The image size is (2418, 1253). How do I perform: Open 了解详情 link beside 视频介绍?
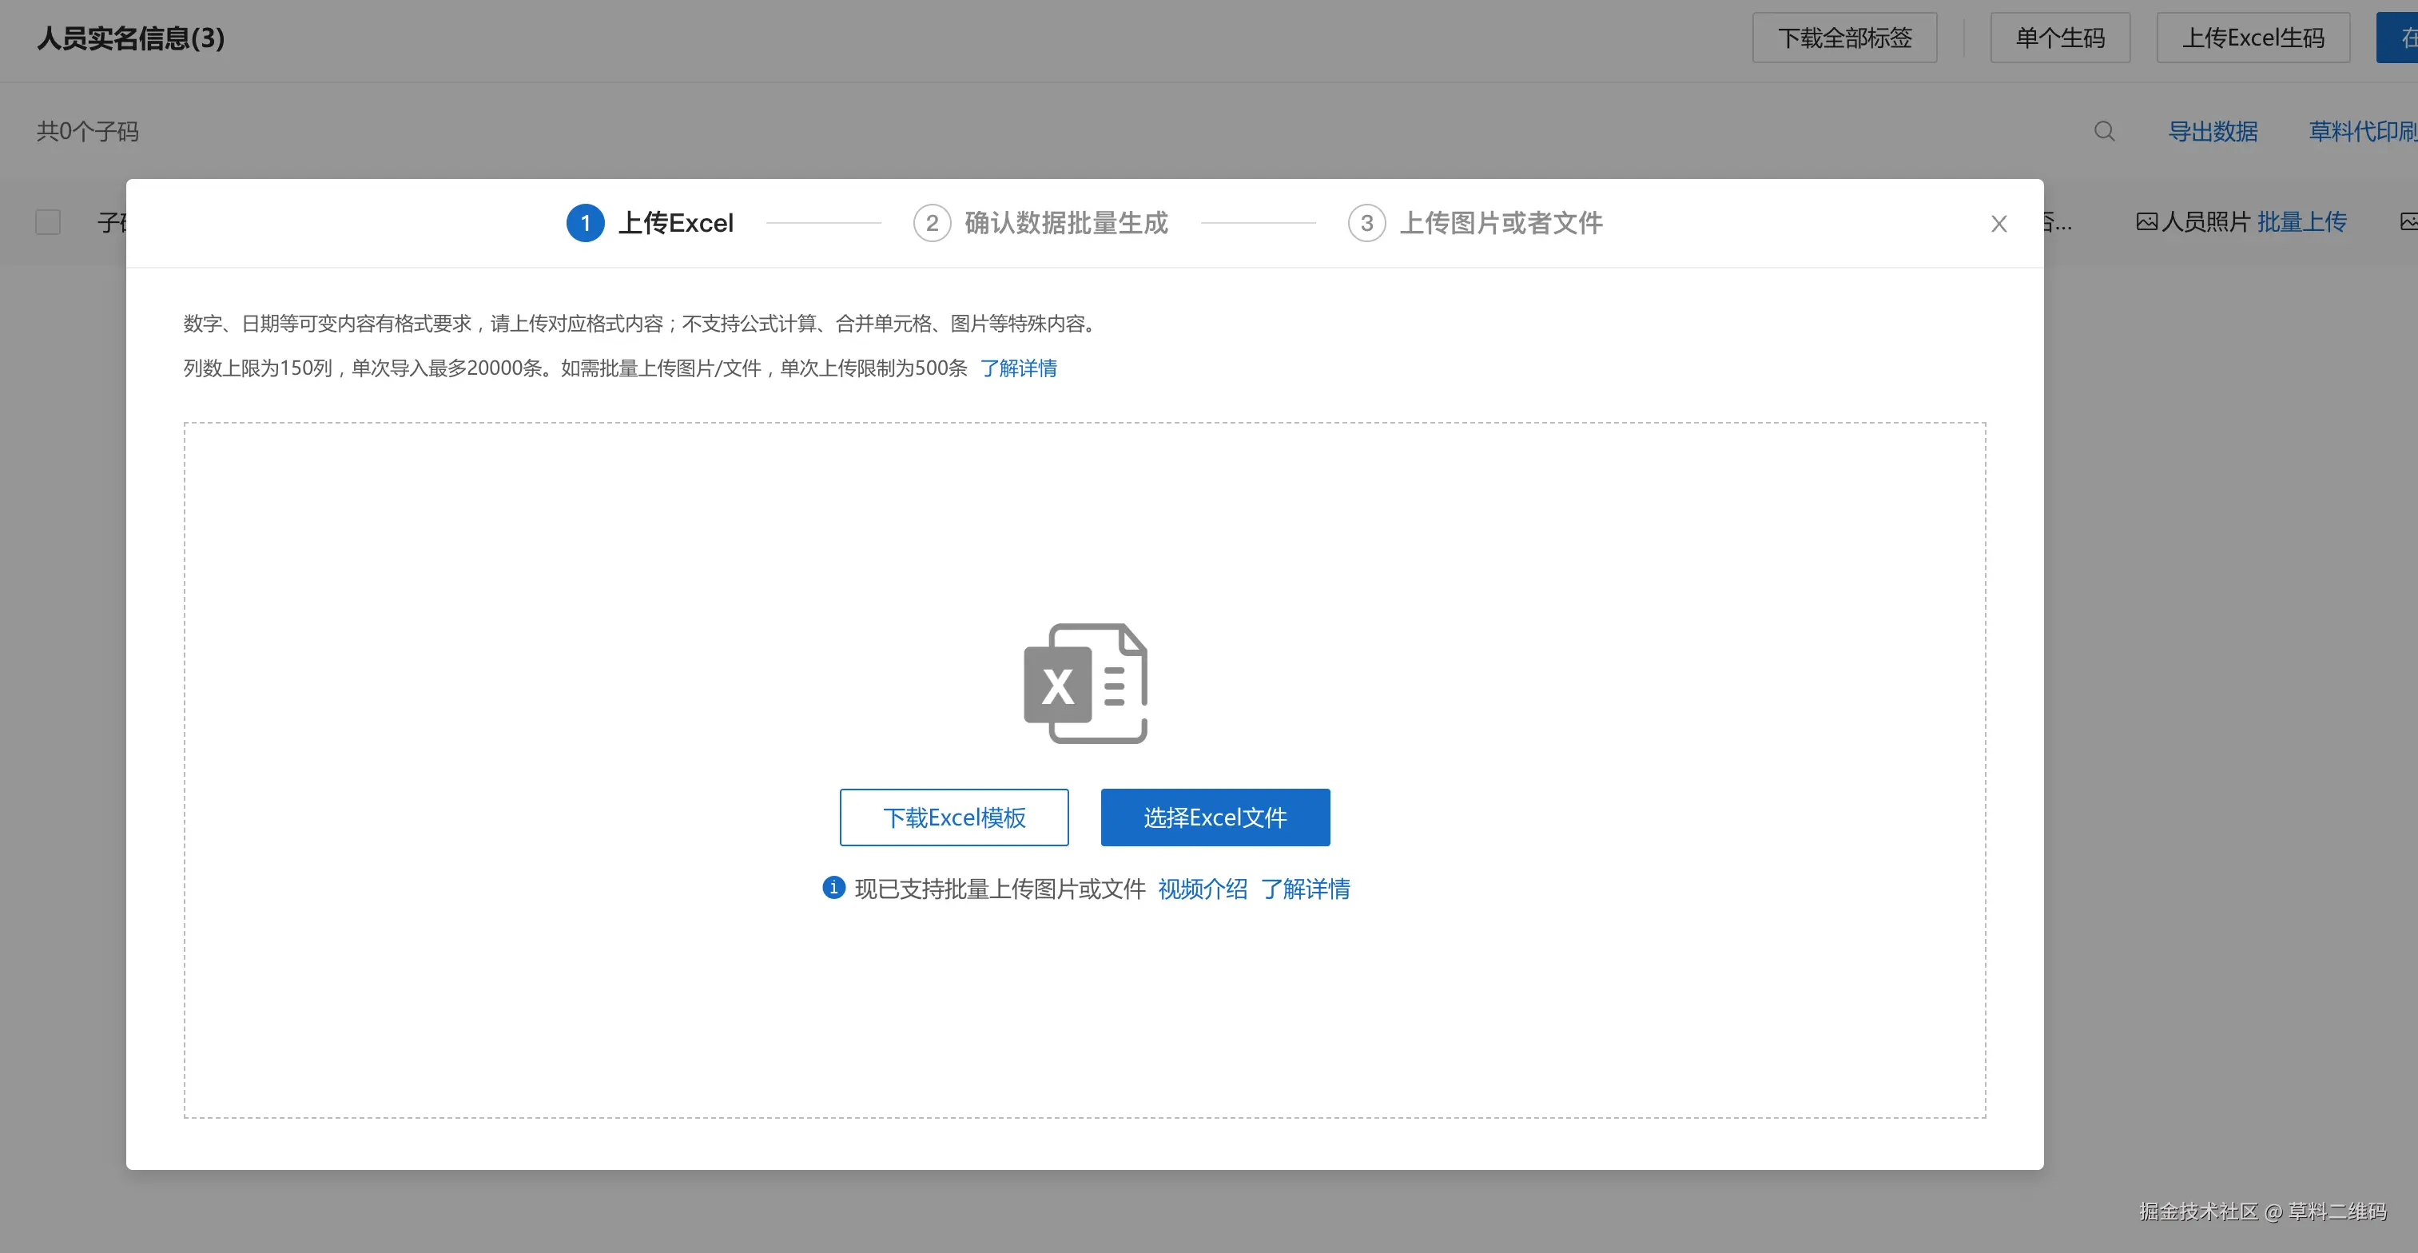[1305, 889]
